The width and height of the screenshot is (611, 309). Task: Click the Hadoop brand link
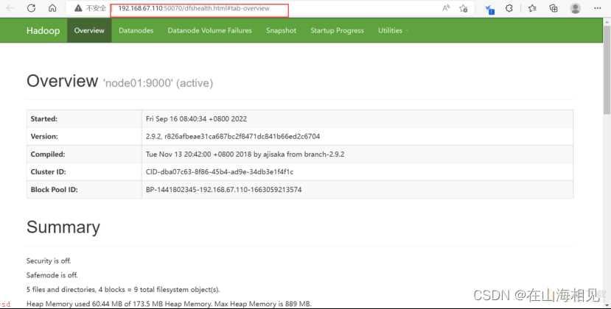[x=43, y=30]
